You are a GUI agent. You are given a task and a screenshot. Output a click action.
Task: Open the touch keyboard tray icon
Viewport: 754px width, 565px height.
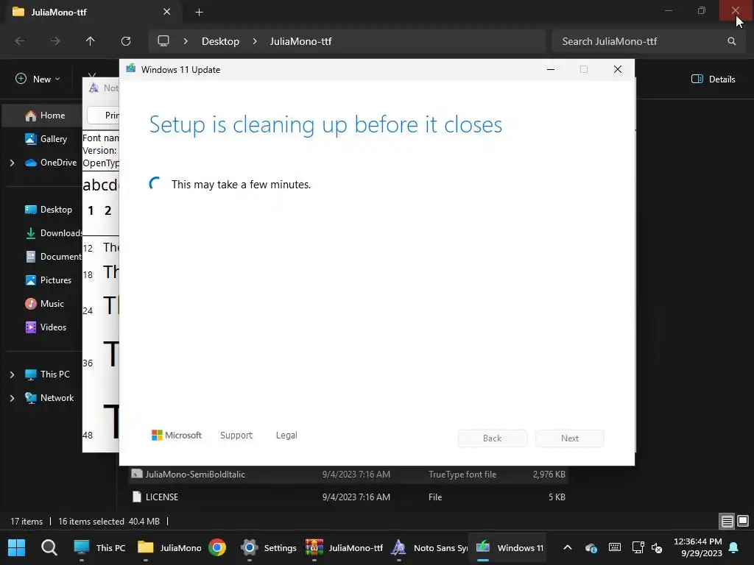[615, 547]
